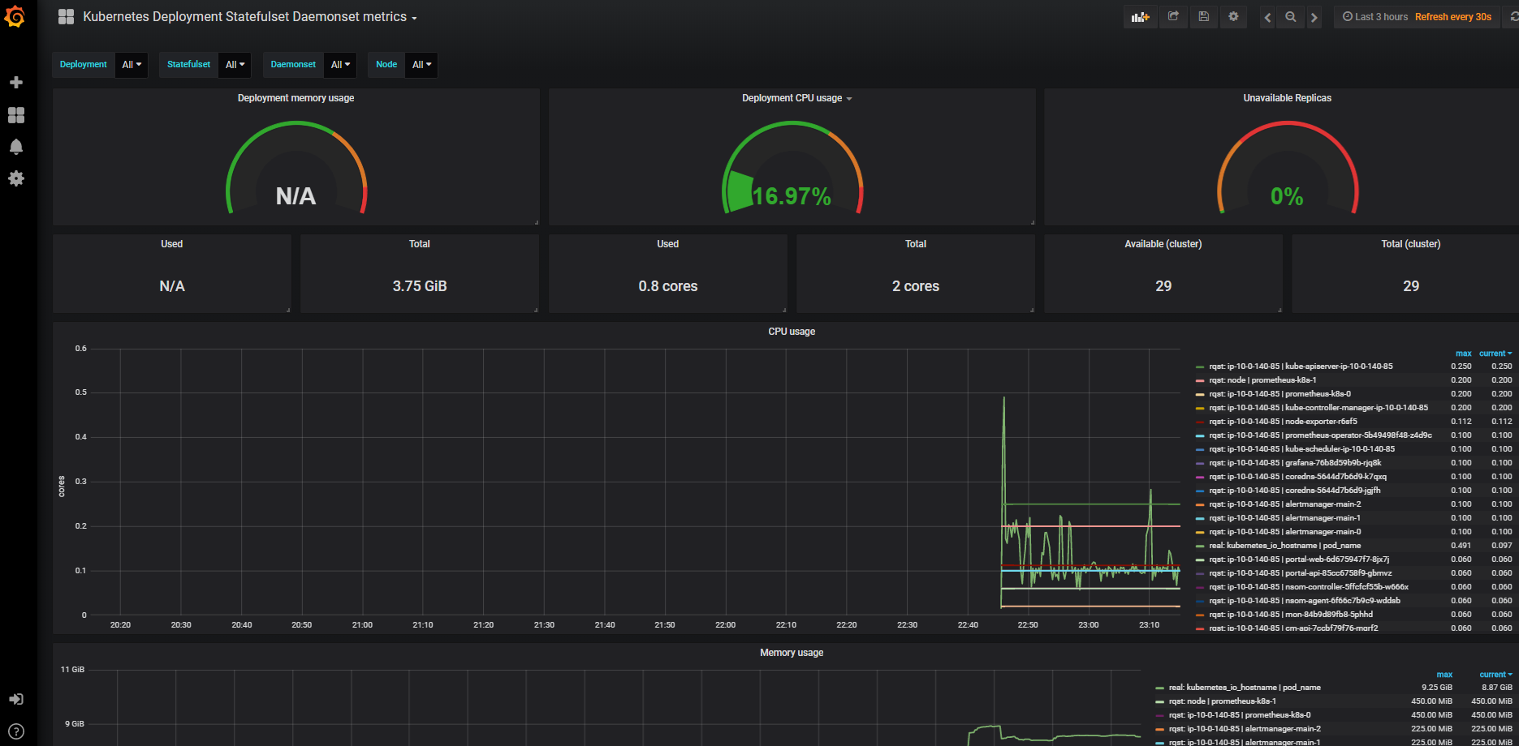Click the 0.8 cores used value
Viewport: 1519px width, 746px height.
(667, 286)
